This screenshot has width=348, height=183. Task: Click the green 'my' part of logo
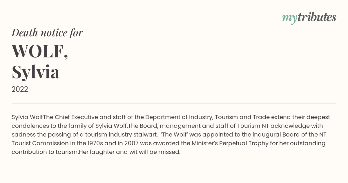[x=290, y=19]
